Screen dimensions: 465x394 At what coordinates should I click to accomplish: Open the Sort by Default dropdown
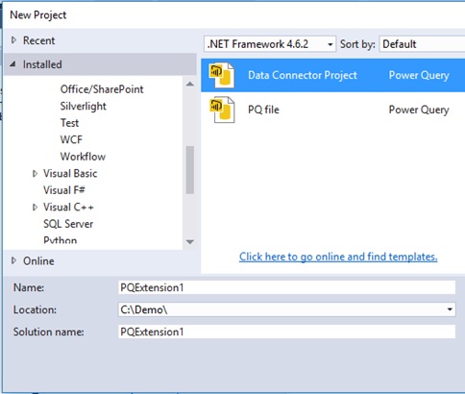click(422, 44)
